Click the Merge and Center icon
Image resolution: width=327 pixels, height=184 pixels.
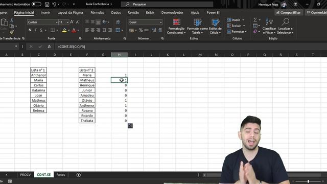(x=118, y=30)
